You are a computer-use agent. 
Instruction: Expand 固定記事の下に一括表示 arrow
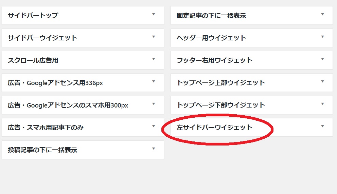(x=322, y=14)
